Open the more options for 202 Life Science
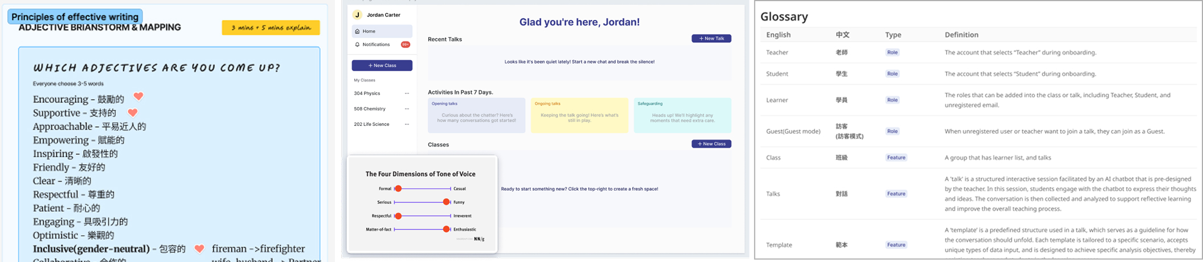 407,124
